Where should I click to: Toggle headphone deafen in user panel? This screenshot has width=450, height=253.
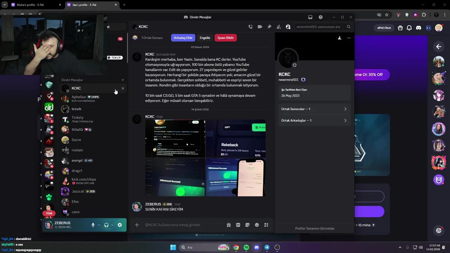[106, 225]
